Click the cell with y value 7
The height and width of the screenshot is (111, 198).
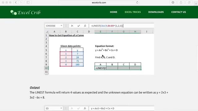(x=77, y=54)
